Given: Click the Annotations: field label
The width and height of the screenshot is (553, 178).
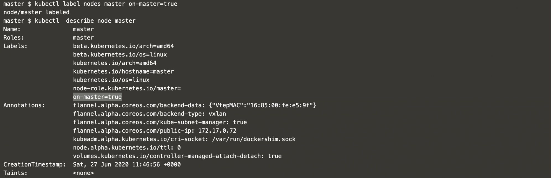Looking at the screenshot, I should coord(24,105).
